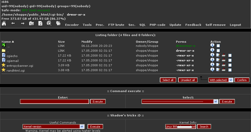The height and width of the screenshot is (132, 251).
Task: Click the Kernel Info Search button
Action: tap(204, 127)
